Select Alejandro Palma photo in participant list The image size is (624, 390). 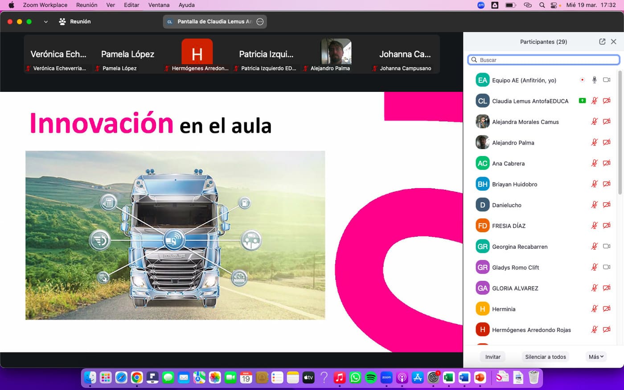click(x=483, y=143)
